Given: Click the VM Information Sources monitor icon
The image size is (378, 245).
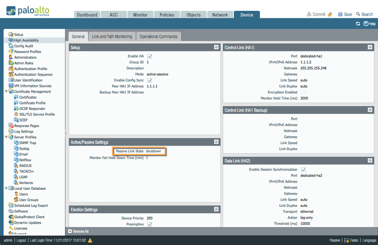Looking at the screenshot, I should click(11, 86).
